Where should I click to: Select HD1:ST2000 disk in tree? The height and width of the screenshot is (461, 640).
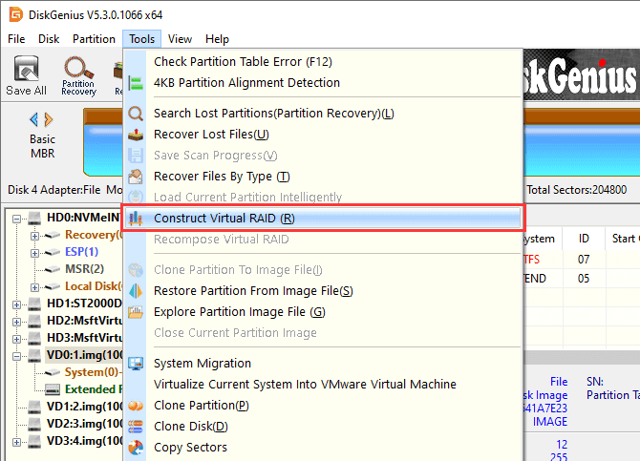coord(84,304)
